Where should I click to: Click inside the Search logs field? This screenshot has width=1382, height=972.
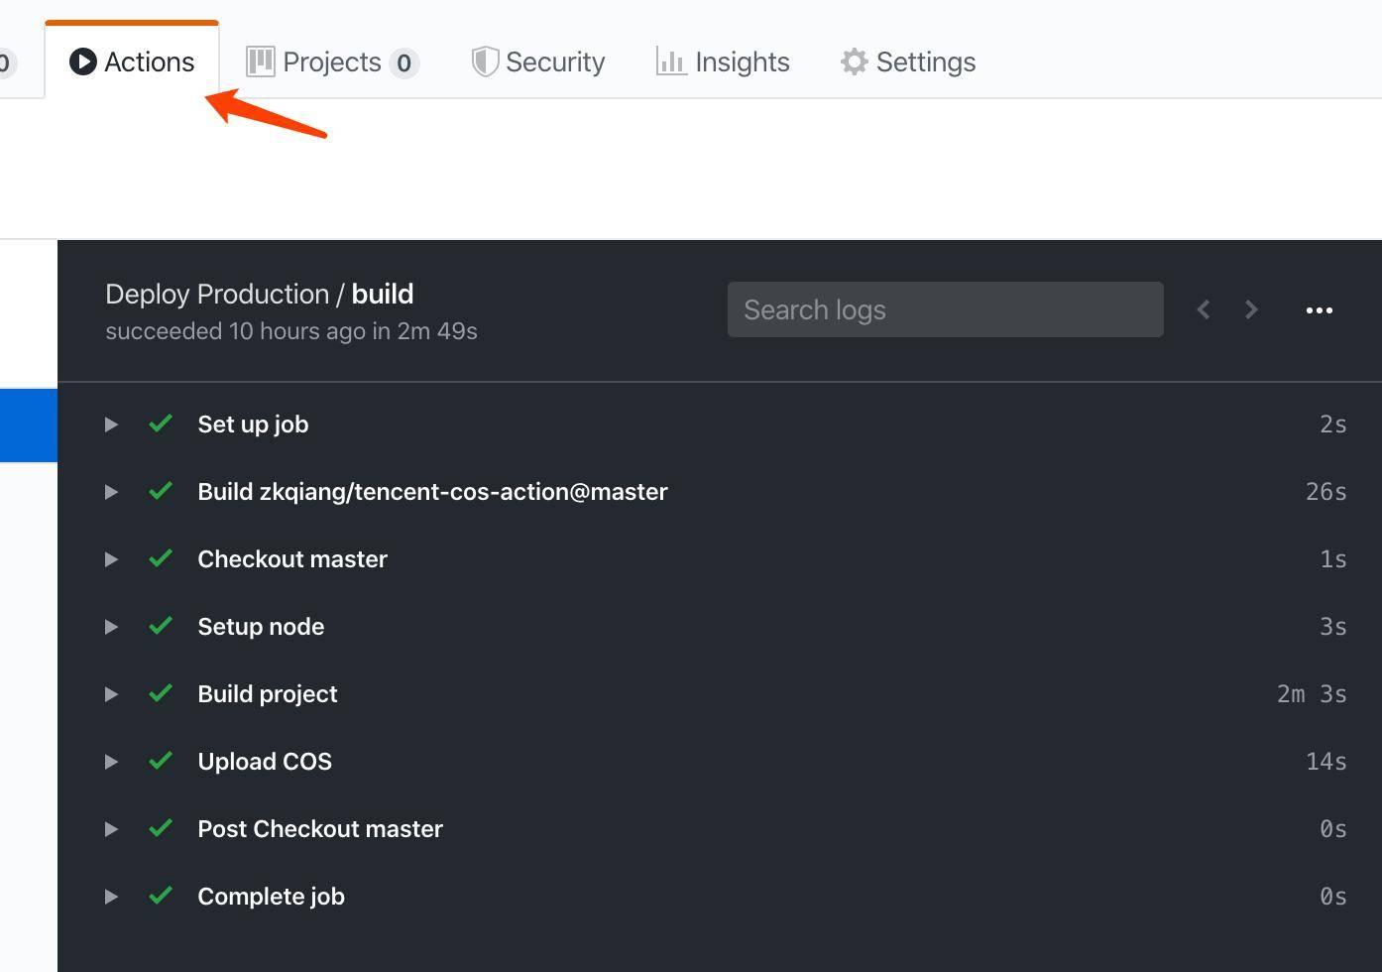coord(944,309)
